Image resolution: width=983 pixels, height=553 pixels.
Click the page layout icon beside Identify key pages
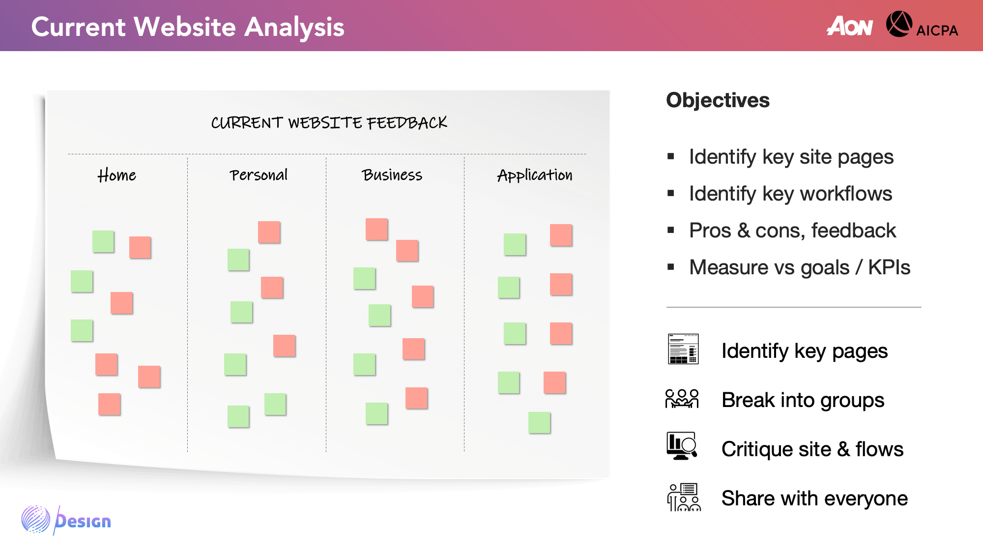click(x=683, y=349)
